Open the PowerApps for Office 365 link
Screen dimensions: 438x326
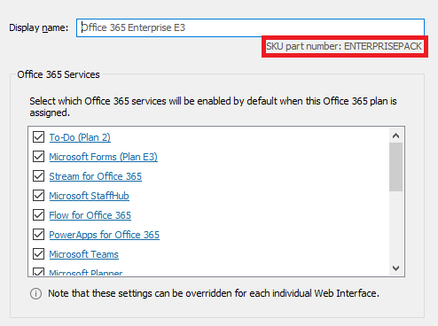(104, 235)
